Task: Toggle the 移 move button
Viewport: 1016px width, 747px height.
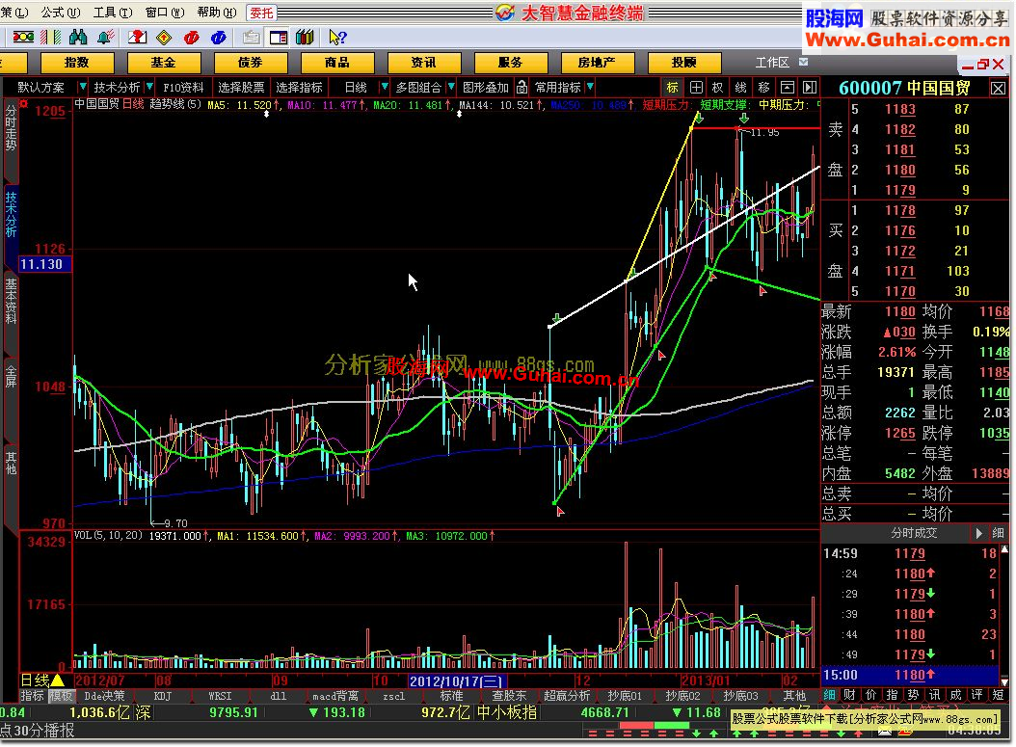Action: point(764,87)
